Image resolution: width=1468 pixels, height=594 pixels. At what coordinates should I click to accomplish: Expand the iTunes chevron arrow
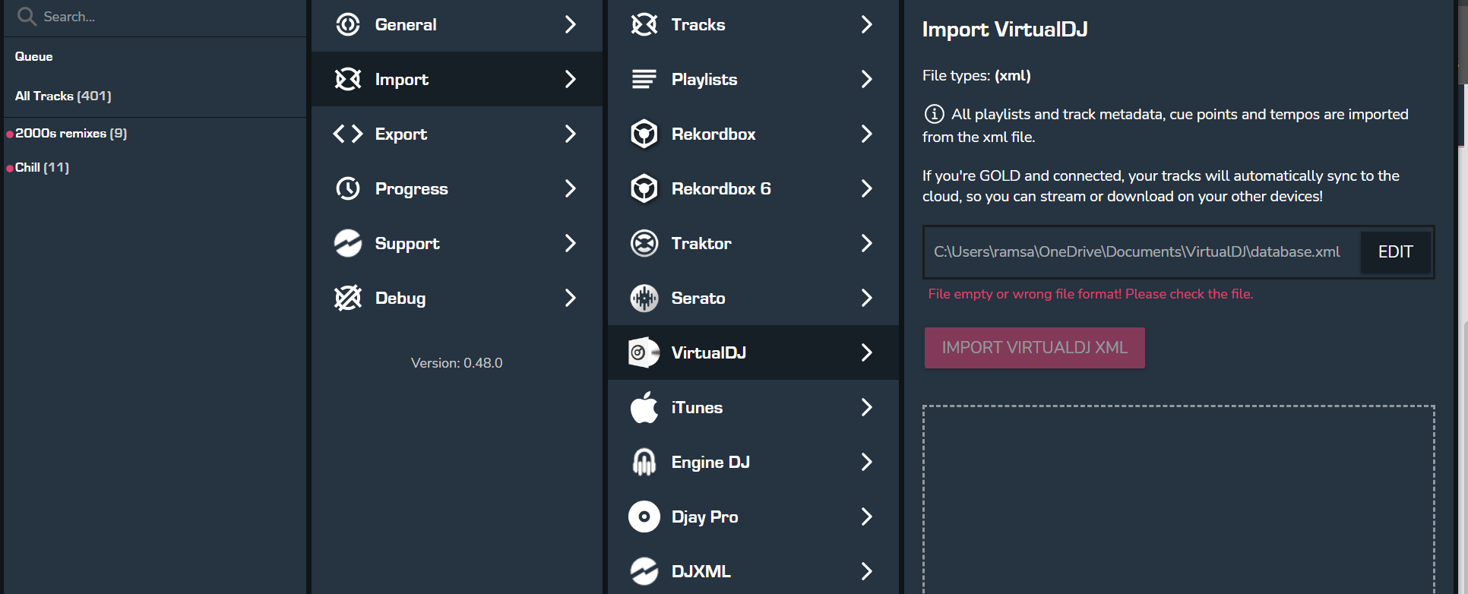tap(867, 407)
